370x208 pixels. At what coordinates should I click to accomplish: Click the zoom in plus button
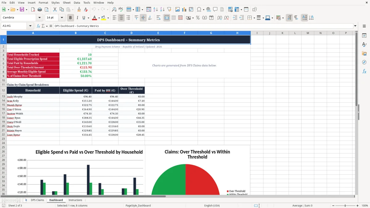tap(357, 206)
